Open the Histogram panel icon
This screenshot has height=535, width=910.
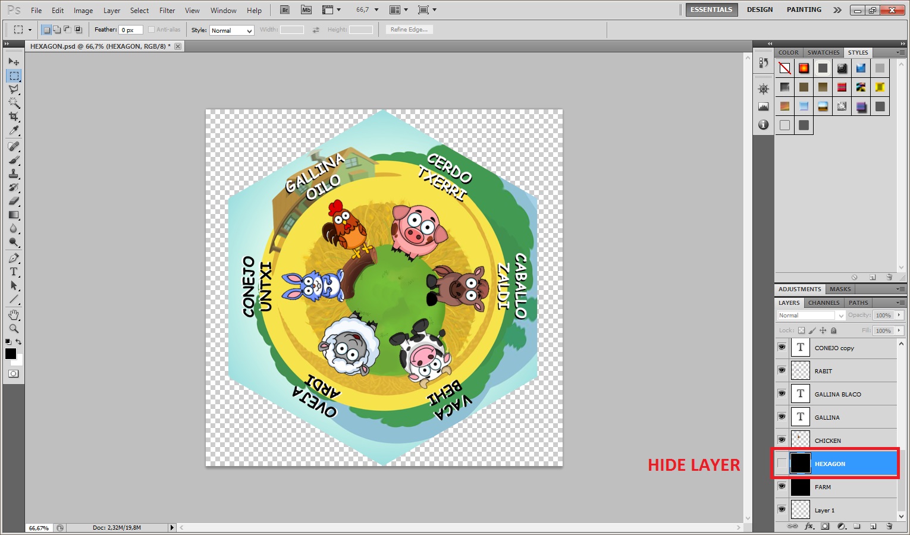pos(764,107)
